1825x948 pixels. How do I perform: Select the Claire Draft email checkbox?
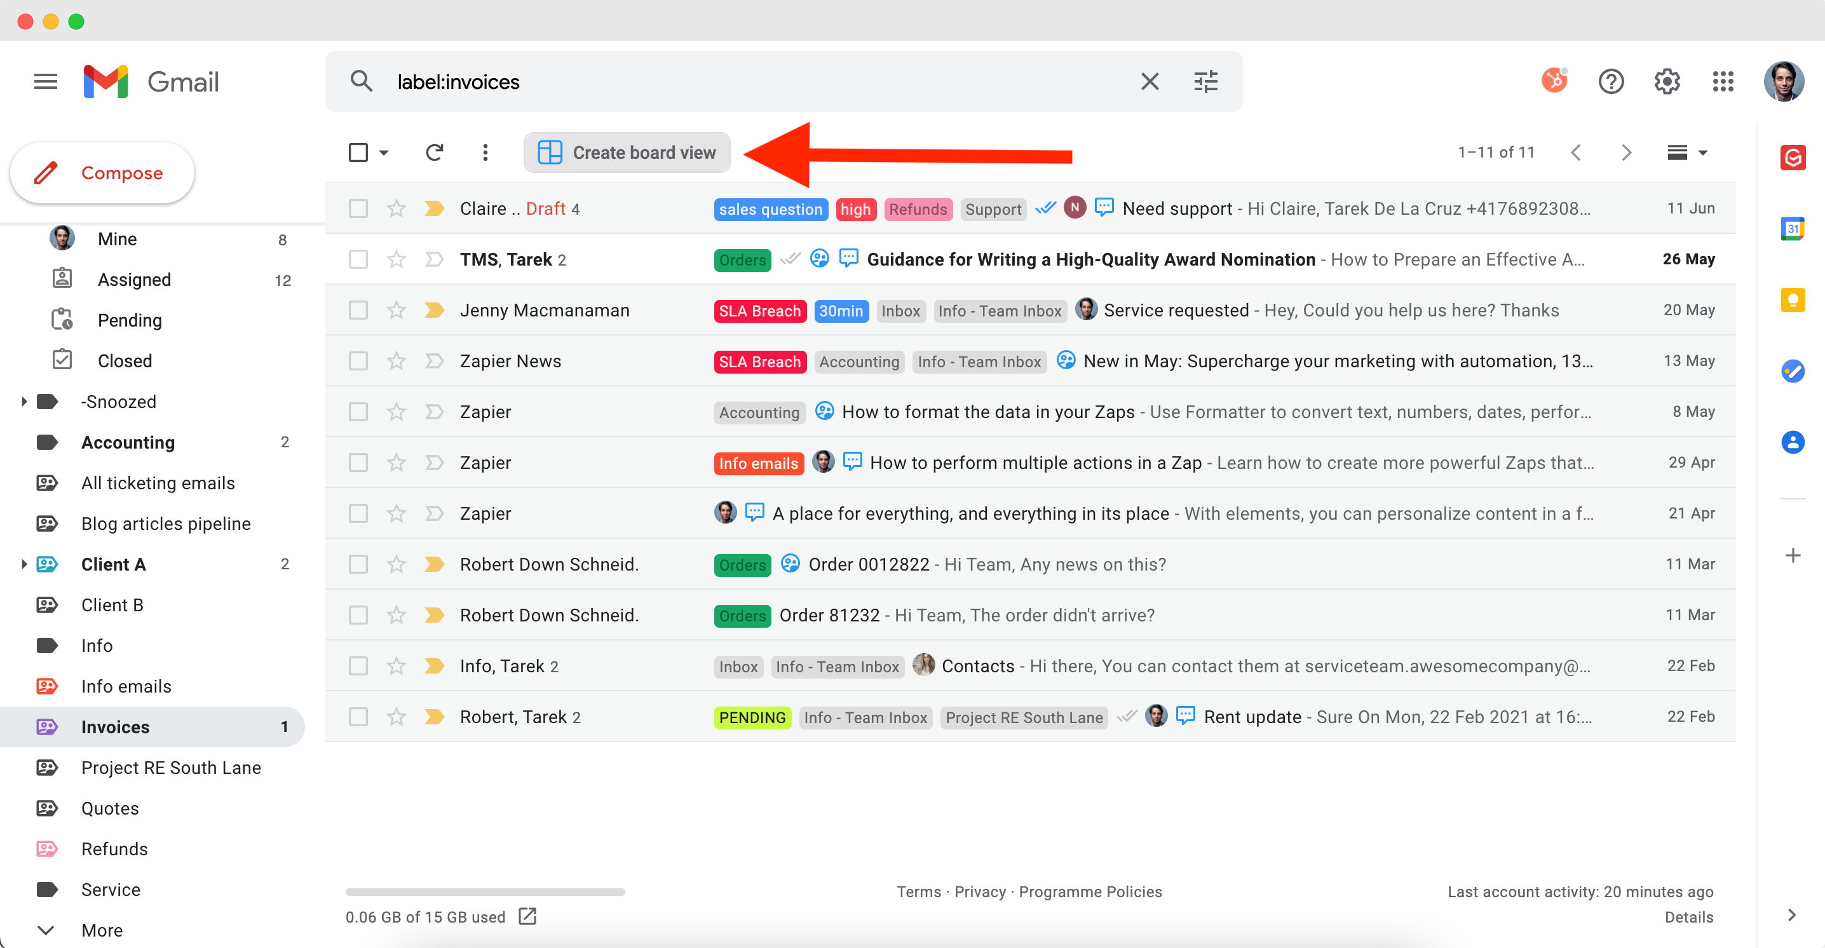358,208
